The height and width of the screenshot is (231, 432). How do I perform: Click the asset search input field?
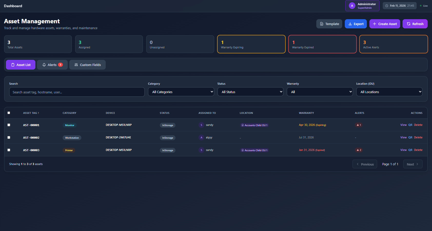[x=77, y=92]
